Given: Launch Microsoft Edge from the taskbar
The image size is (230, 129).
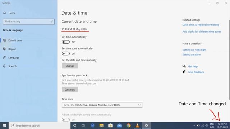Looking at the screenshot, I should point(93,125).
